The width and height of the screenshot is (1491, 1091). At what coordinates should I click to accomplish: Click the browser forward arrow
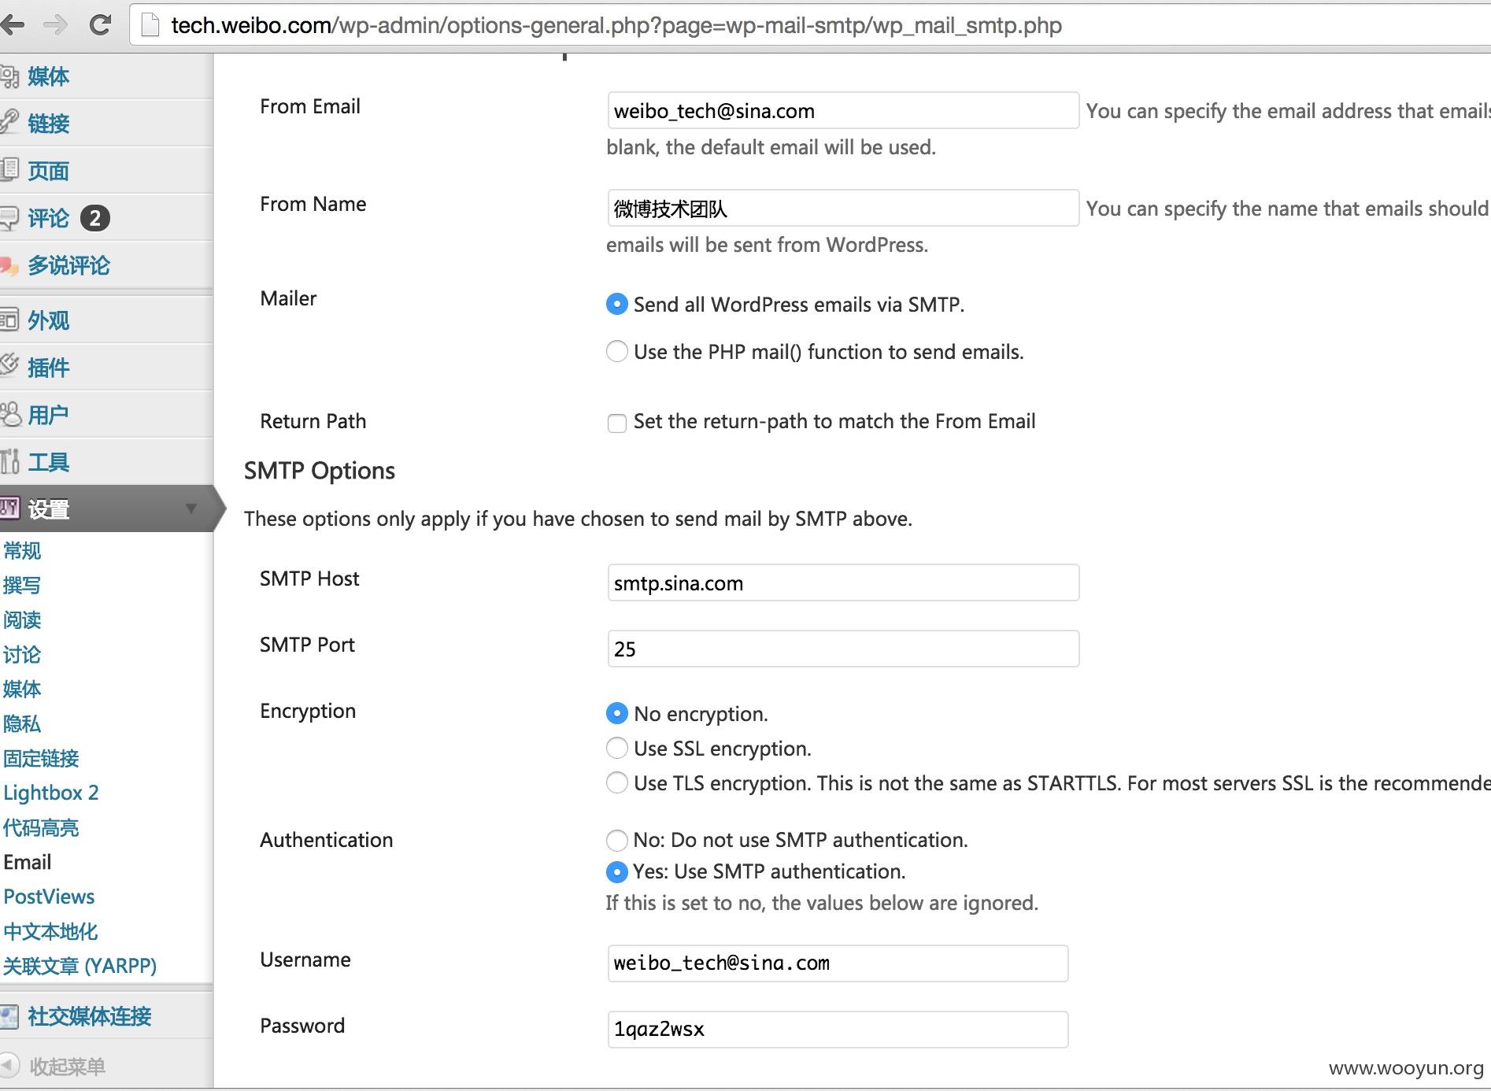55,25
